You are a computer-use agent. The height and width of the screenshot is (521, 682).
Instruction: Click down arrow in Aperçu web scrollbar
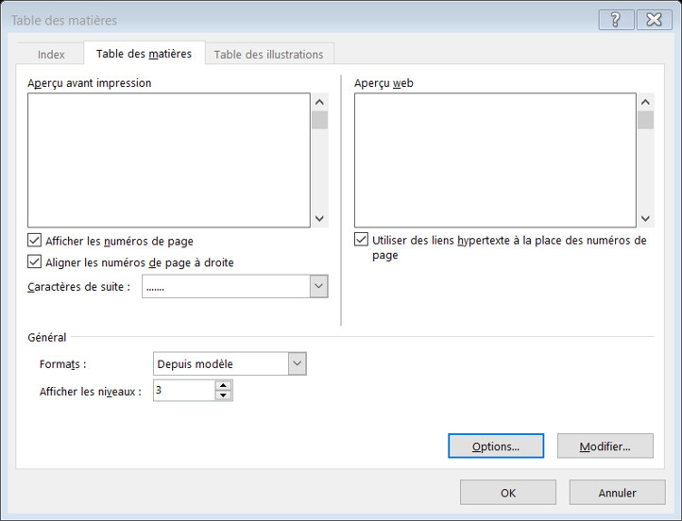pos(645,219)
